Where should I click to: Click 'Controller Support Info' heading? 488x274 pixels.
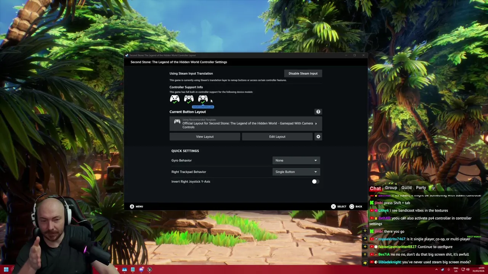pos(186,87)
